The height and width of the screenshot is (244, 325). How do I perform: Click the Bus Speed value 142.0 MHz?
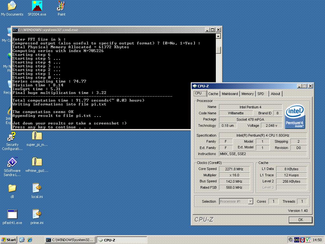pos(234,181)
